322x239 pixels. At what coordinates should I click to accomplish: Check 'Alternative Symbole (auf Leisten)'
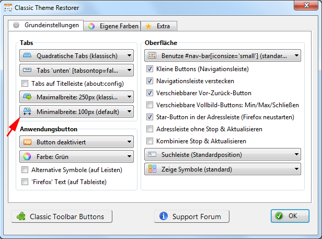25,170
